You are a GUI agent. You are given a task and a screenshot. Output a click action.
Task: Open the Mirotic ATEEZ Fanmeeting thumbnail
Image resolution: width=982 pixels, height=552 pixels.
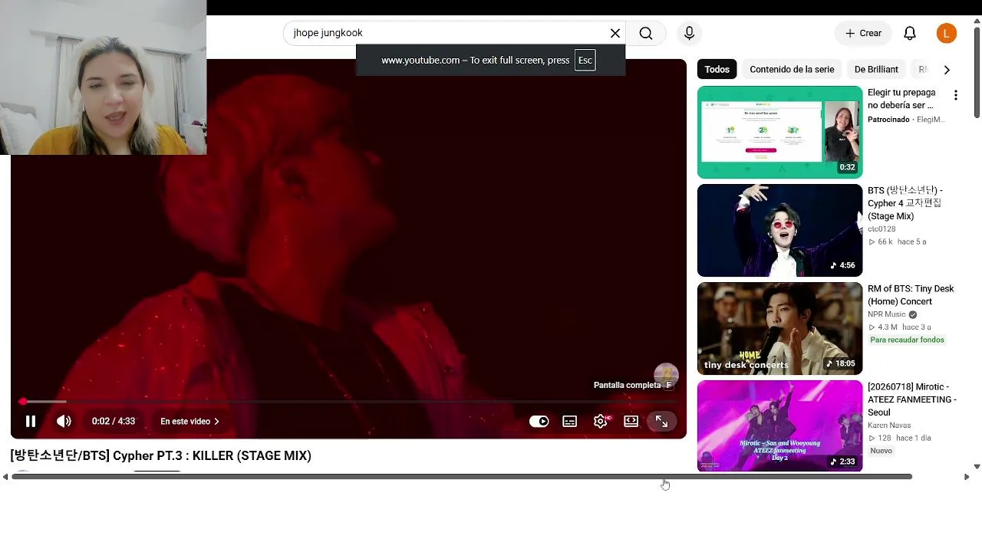(x=779, y=426)
